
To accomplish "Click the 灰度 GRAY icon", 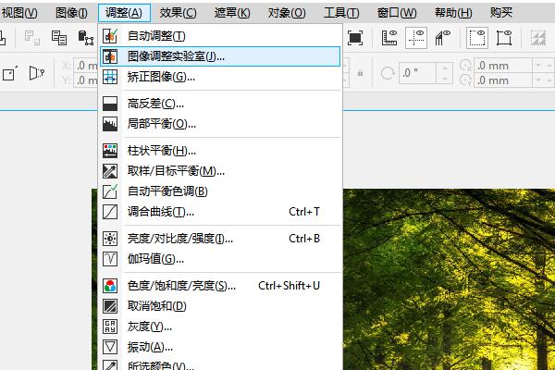I will 110,327.
